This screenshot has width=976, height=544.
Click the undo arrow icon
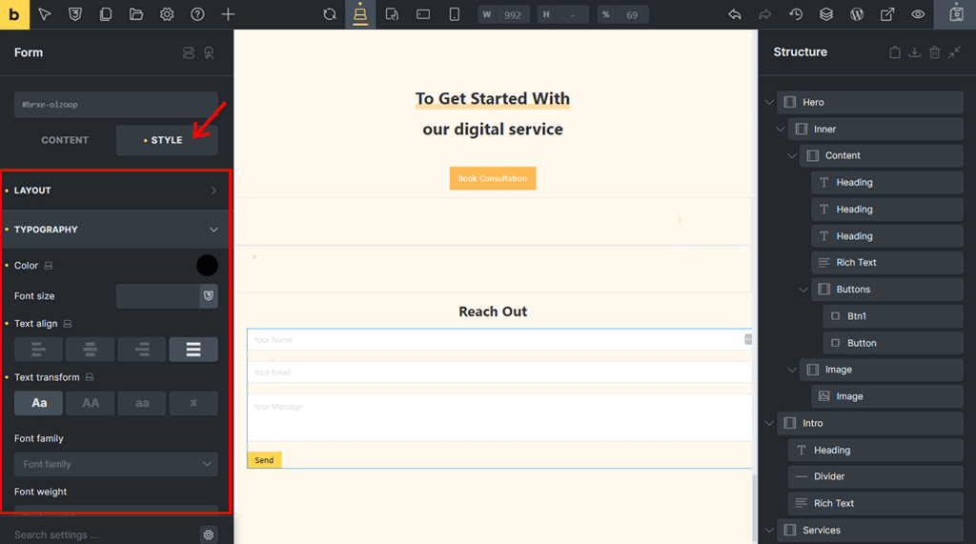[735, 14]
